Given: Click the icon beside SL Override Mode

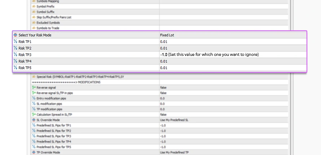Looking at the screenshot, I should (x=34, y=120).
